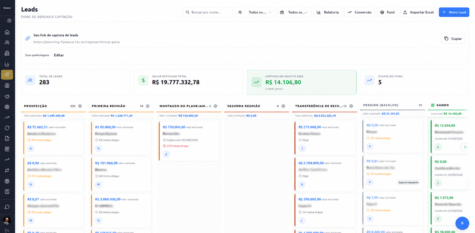Click the planning.flynance.tec.br referral URL
This screenshot has width=475, height=233.
click(77, 42)
